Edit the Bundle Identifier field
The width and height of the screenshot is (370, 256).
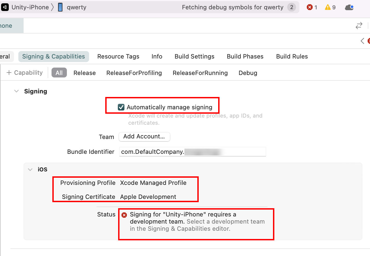(x=192, y=152)
